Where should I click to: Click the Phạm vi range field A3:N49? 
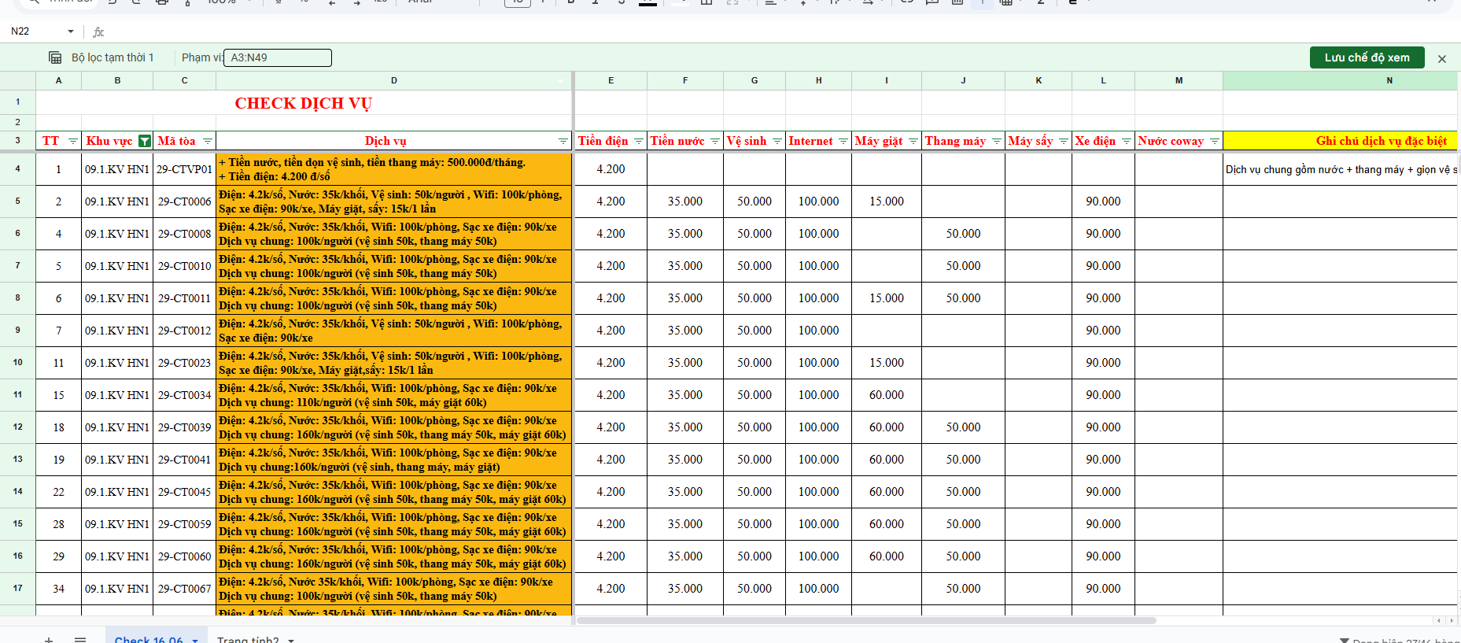click(278, 57)
